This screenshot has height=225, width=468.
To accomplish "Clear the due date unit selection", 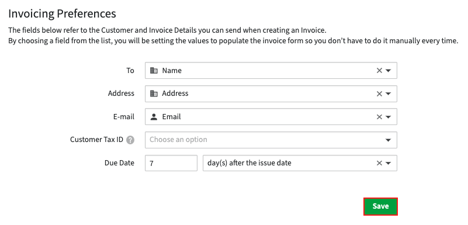I will tap(379, 163).
